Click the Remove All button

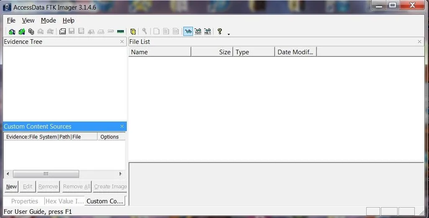(77, 187)
